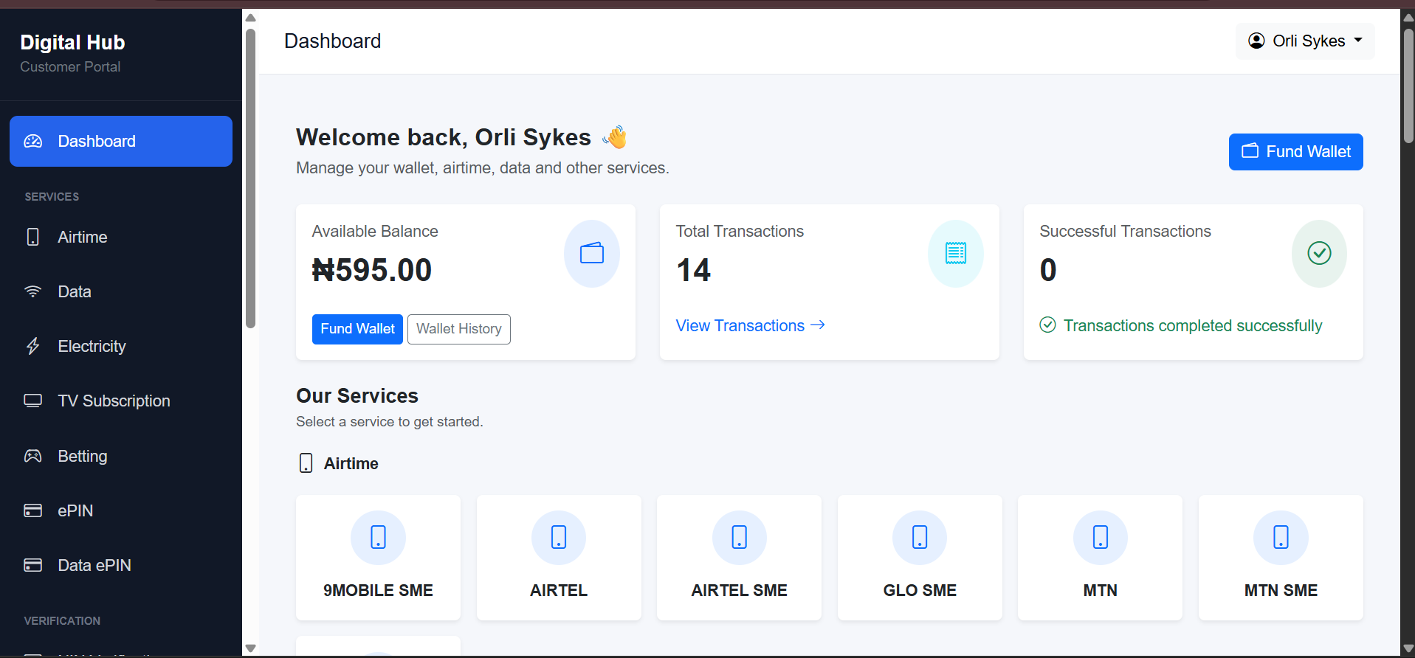Viewport: 1415px width, 658px height.
Task: Click the TV Subscription monitor icon
Action: [33, 401]
